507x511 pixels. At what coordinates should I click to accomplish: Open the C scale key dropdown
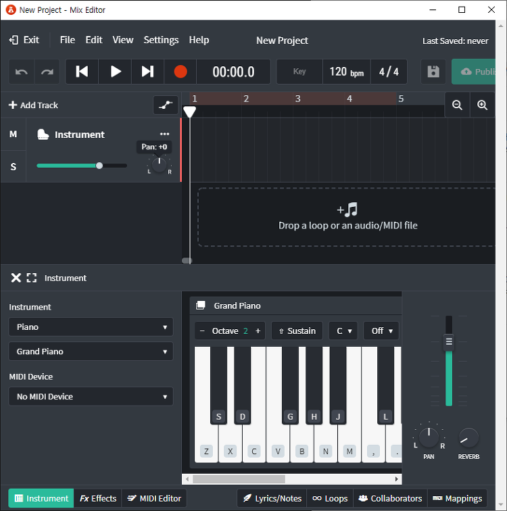pyautogui.click(x=343, y=331)
